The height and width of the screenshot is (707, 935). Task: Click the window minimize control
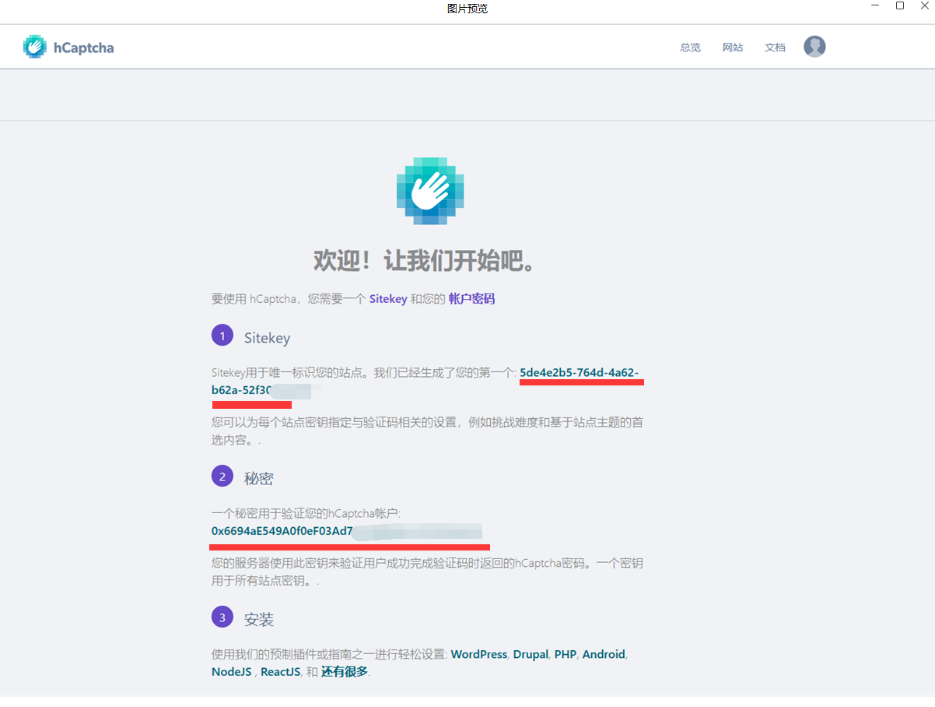tap(874, 6)
